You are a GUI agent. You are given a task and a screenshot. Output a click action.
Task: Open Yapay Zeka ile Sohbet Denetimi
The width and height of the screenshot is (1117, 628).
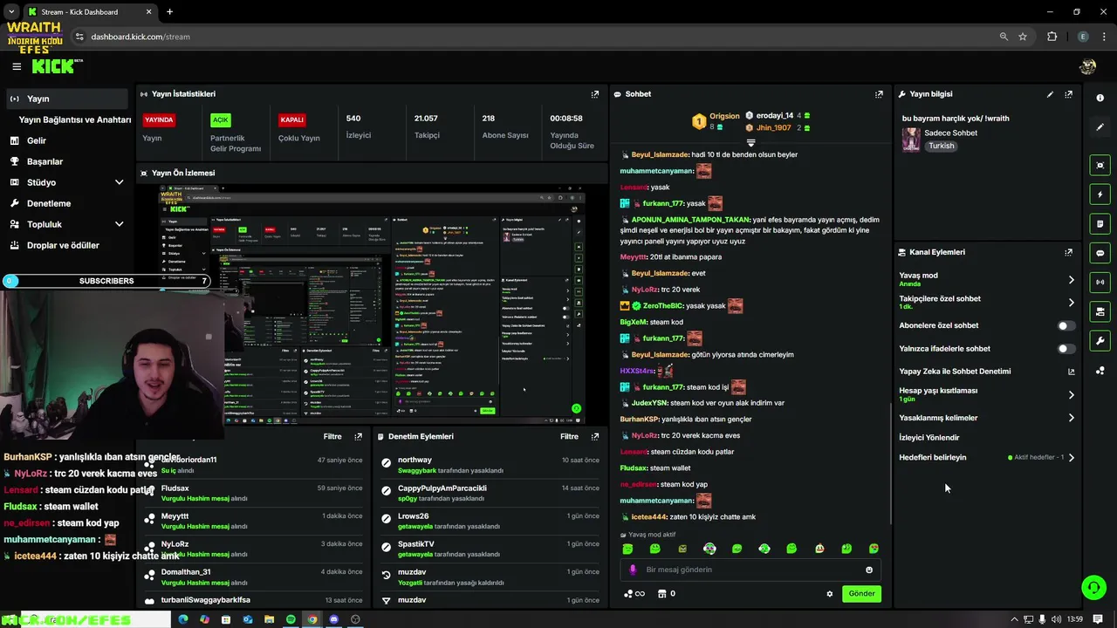(955, 372)
